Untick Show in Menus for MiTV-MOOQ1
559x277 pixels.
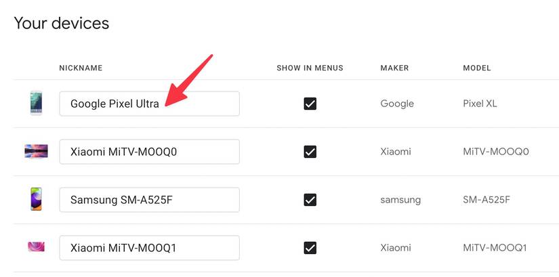pos(310,248)
